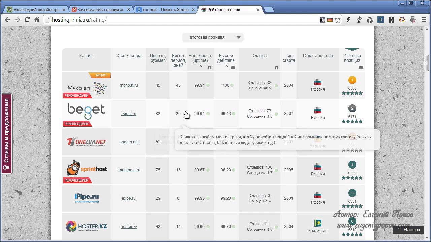Click РЕКОМЕНДУЕМ label under sprinthost logo
The width and height of the screenshot is (431, 242).
pyautogui.click(x=77, y=180)
